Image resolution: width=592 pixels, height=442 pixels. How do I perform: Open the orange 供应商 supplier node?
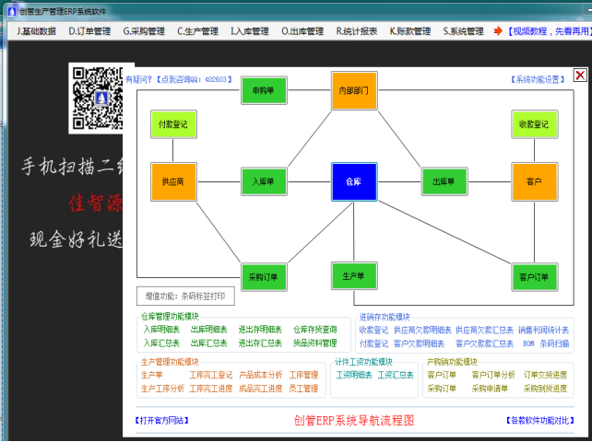174,181
